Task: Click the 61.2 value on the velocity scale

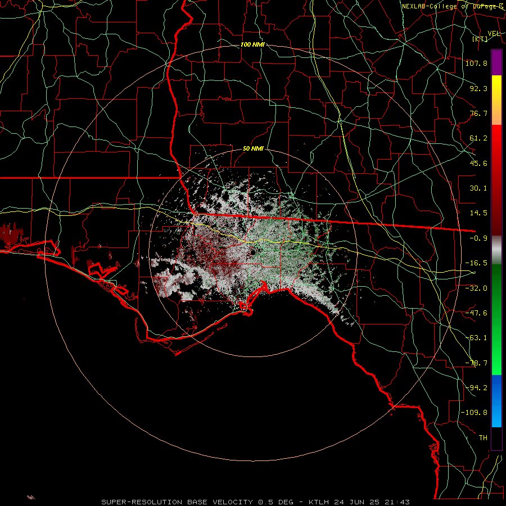Action: pos(478,138)
